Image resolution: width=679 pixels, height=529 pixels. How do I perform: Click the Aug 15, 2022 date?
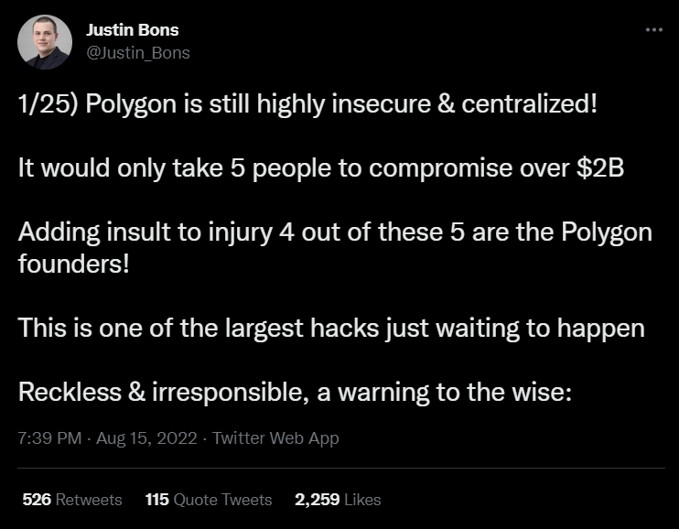146,438
